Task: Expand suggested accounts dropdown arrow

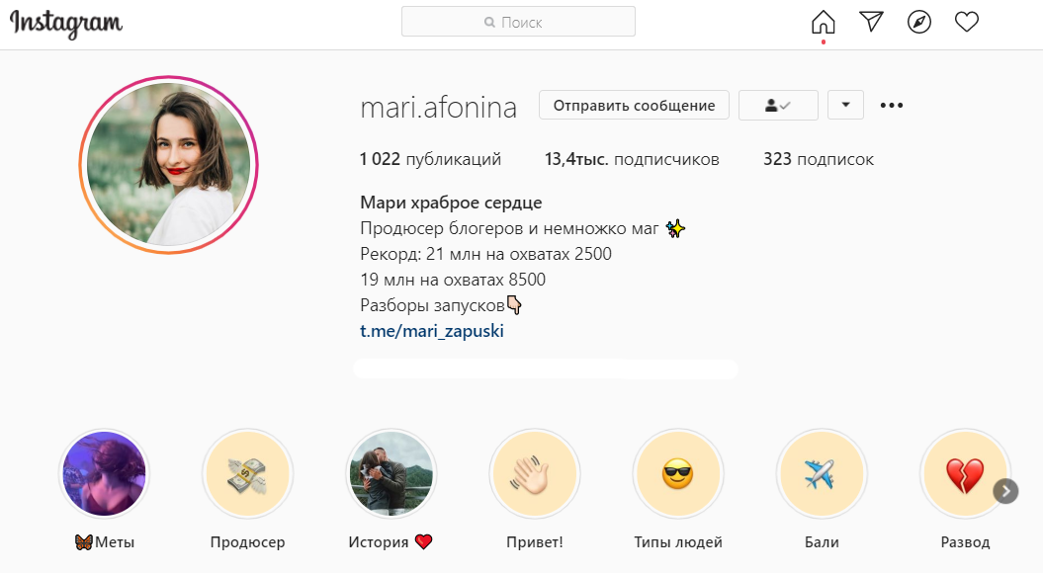Action: 845,105
